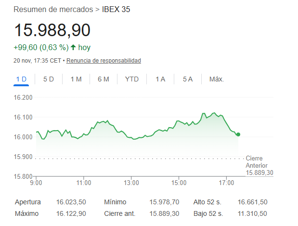Select the 1 A yearly tab
This screenshot has width=298, height=226.
160,79
